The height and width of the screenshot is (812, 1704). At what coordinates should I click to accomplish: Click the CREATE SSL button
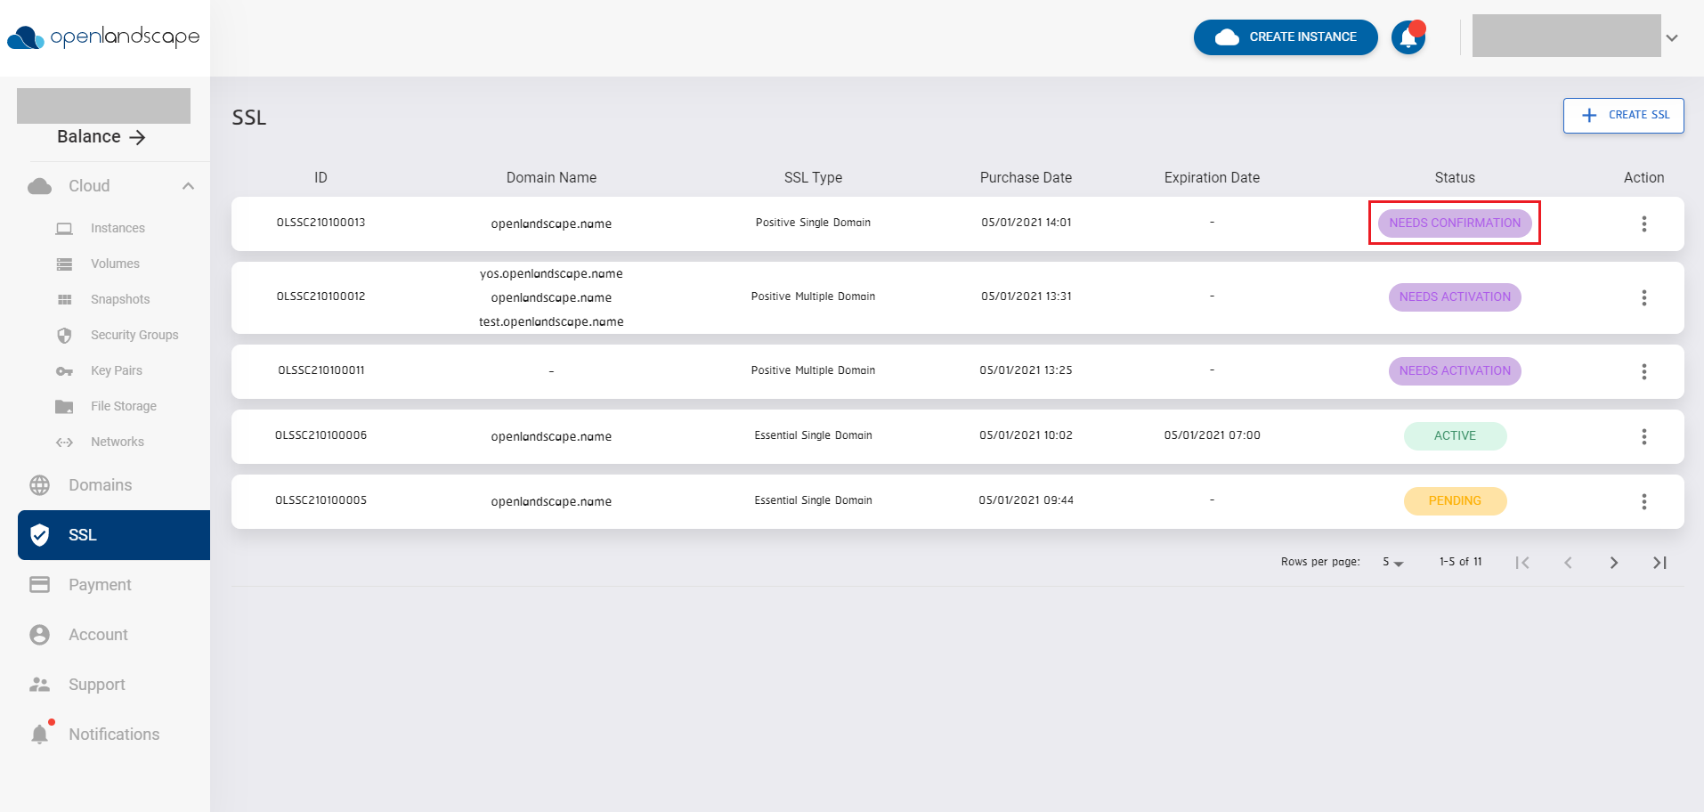tap(1622, 115)
